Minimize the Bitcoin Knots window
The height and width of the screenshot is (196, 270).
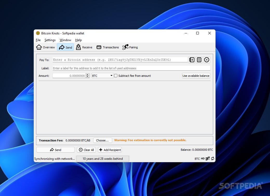point(186,33)
